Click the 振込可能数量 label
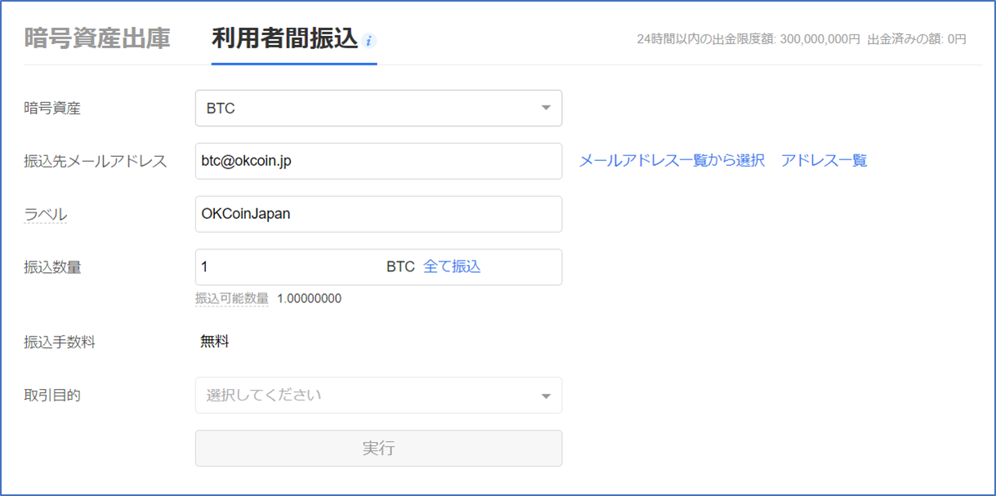This screenshot has width=996, height=496. click(x=232, y=298)
